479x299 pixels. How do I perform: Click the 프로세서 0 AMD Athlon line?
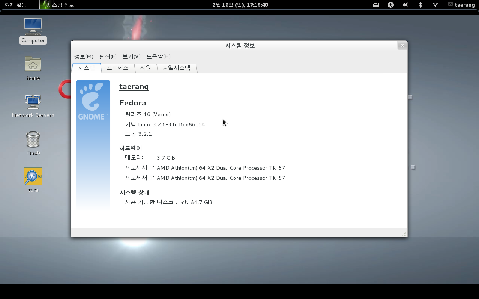point(205,168)
